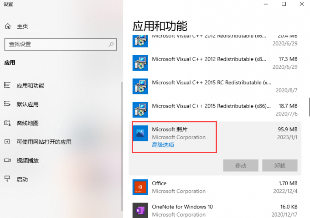Viewport: 310px width, 218px height.
Task: Click the 移动 button
Action: point(241,166)
